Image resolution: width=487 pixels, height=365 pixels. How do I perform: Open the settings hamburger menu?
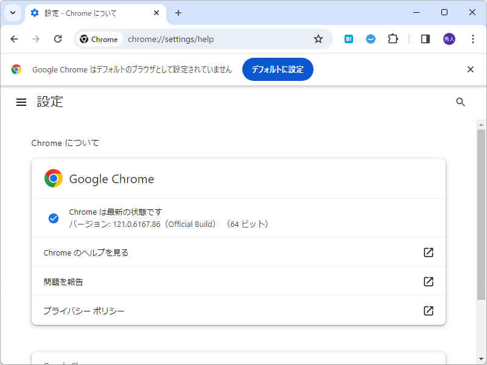21,102
